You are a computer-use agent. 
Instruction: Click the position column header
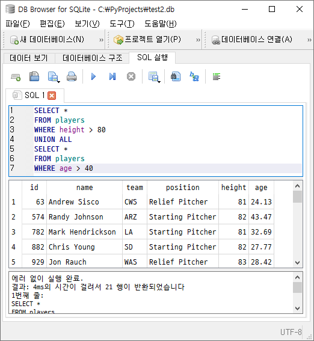pyautogui.click(x=183, y=187)
